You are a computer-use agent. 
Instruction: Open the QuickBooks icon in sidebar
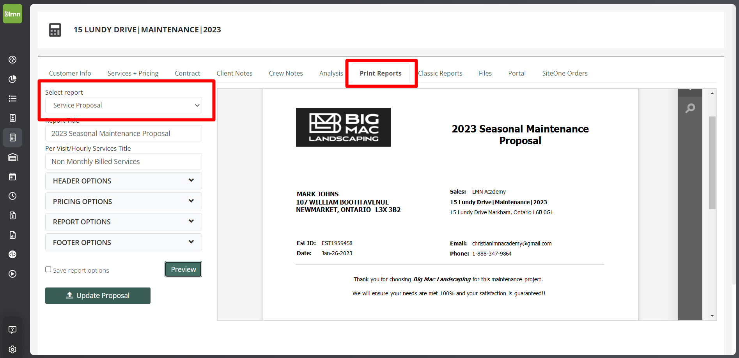tap(12, 254)
